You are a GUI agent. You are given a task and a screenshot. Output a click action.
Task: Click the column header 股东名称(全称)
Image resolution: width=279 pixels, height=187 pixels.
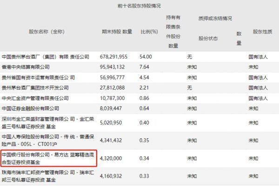[46, 32]
